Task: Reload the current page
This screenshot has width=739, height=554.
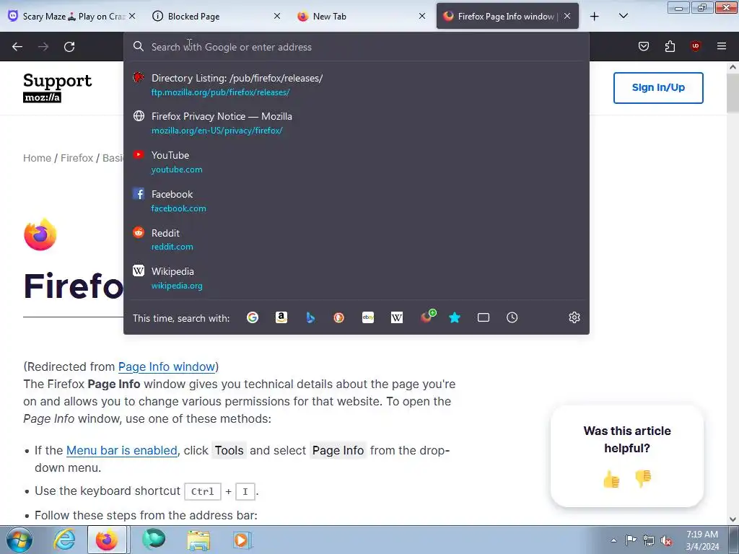Action: 69,47
